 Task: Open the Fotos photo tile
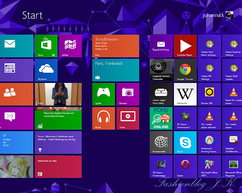point(58,94)
